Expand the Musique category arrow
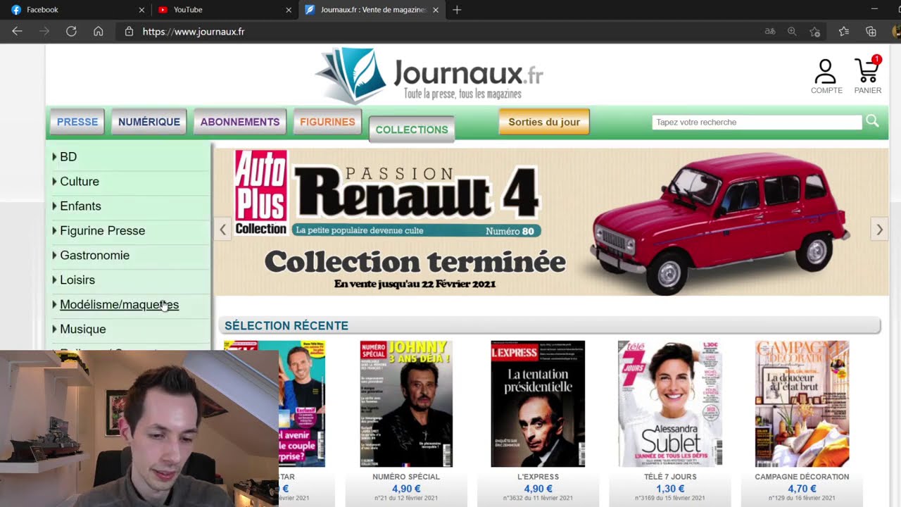 click(x=54, y=329)
